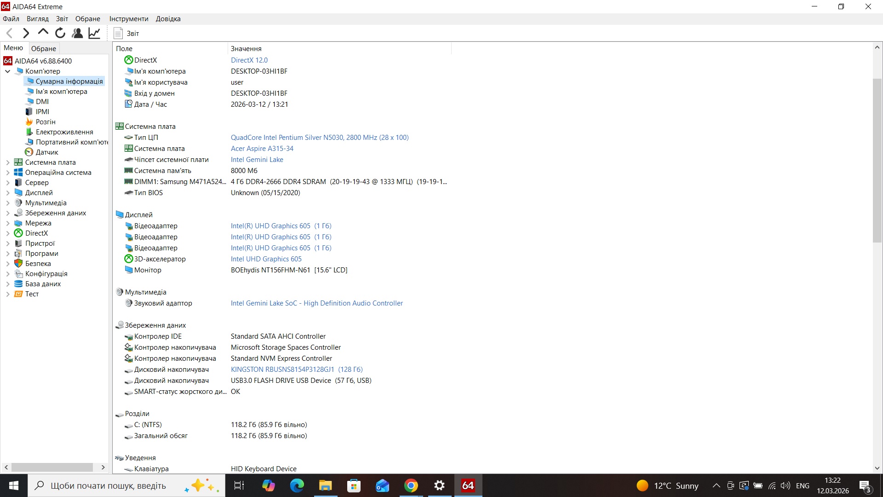Switch to the Обране tab
The width and height of the screenshot is (883, 497).
[44, 48]
